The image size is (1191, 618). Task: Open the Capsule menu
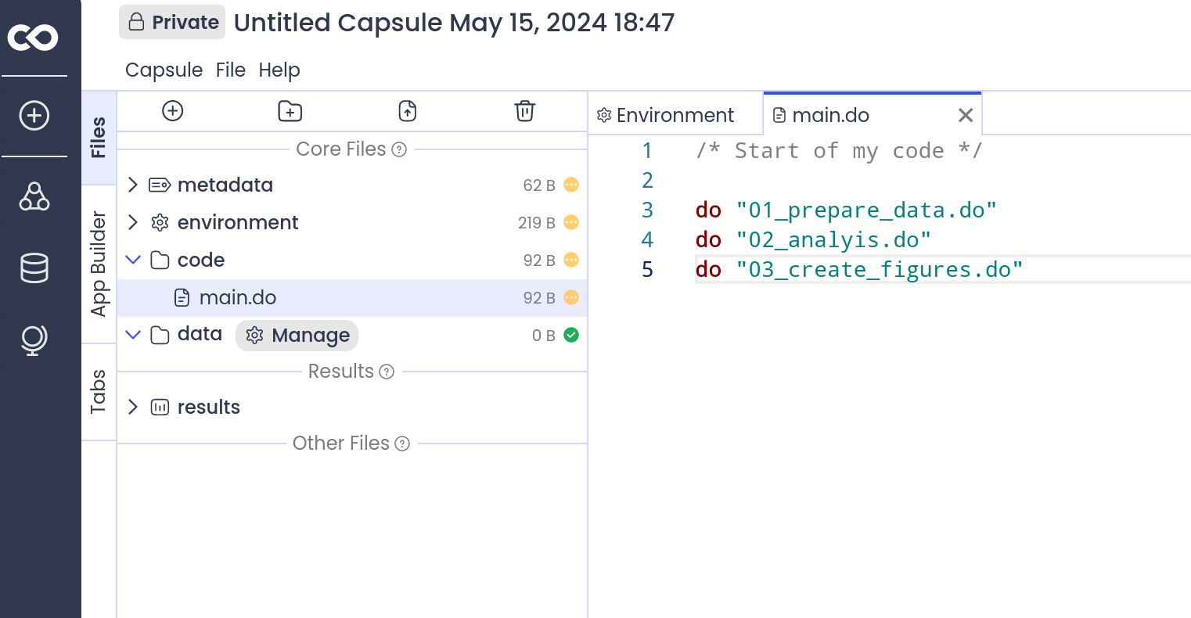tap(164, 70)
